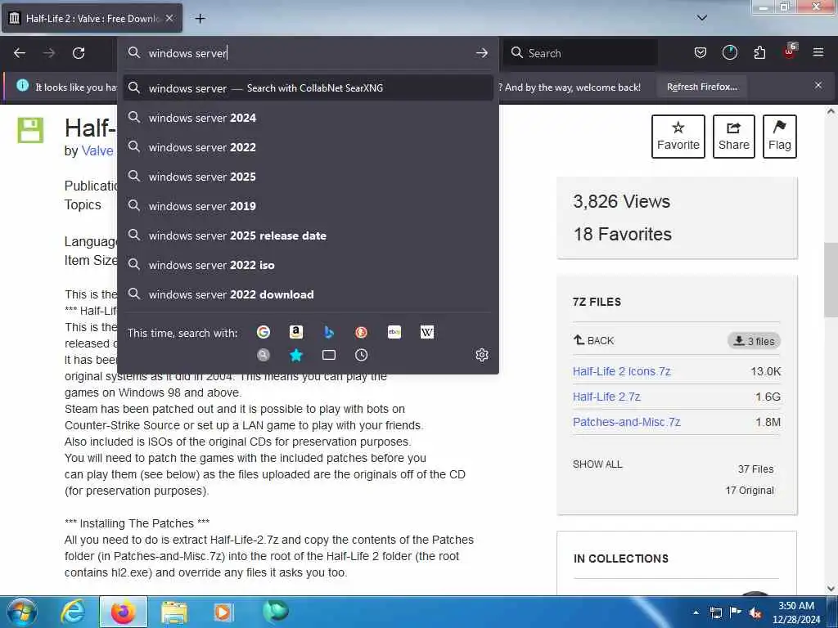Download all 3 files button
Viewport: 838px width, 628px height.
click(x=754, y=341)
